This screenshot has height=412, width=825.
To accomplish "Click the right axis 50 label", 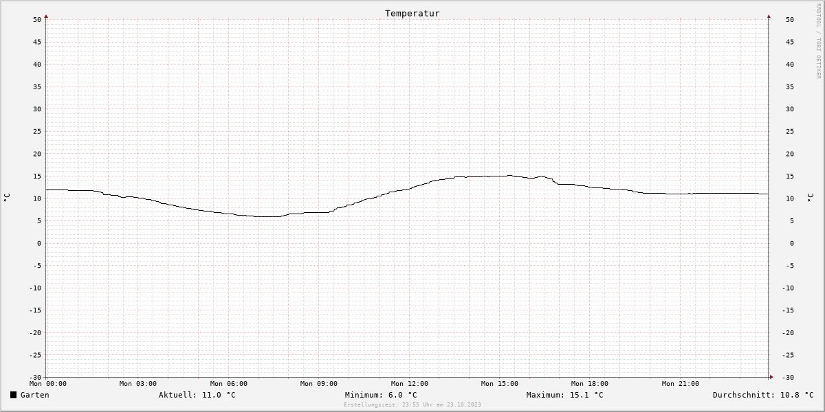I will click(x=790, y=20).
